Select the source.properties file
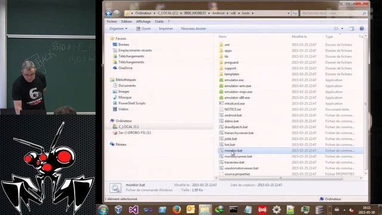The height and width of the screenshot is (215, 382). tap(238, 174)
